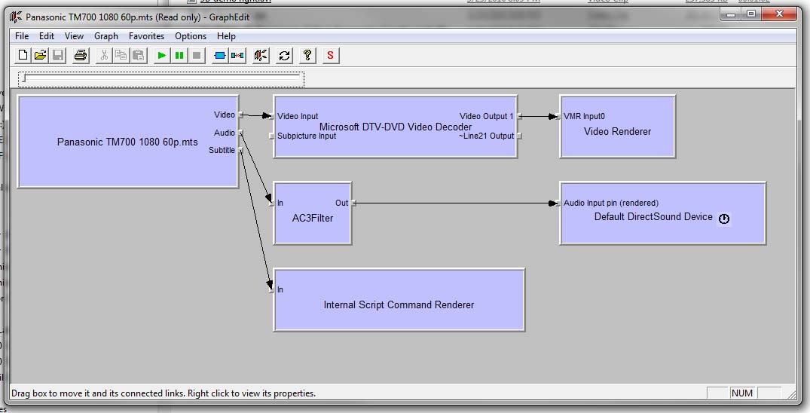The image size is (810, 413).
Task: Minimize the GraphEdit window
Action: (x=731, y=14)
